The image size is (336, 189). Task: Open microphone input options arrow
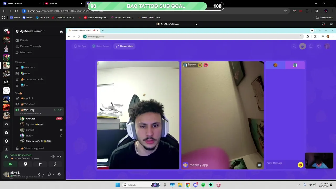click(43, 174)
